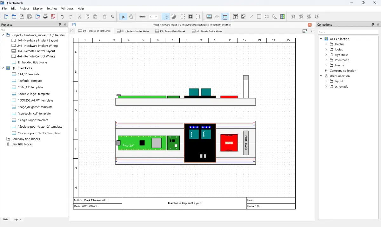381x227 pixels.
Task: Open the Project menu
Action: click(24, 9)
